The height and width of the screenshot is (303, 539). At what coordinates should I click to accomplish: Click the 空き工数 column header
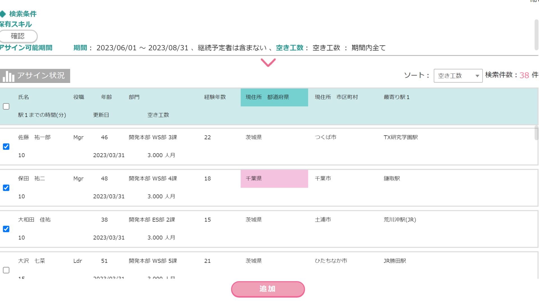[x=158, y=115]
